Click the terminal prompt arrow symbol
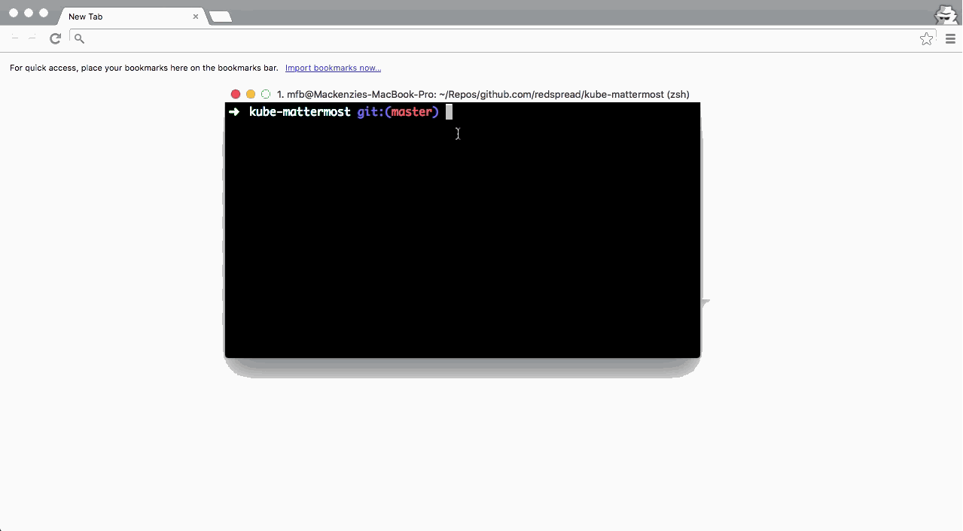Viewport: 963px width, 531px height. coord(234,112)
